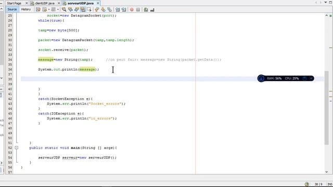333x187 pixels.
Task: Close the Start Page tab
Action: (x=27, y=3)
